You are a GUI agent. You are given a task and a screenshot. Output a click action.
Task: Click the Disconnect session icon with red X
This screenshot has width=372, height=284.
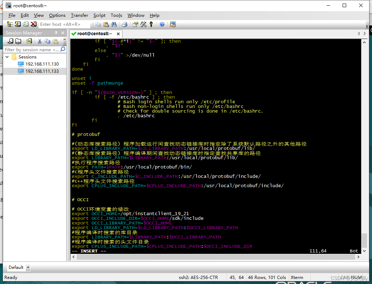coord(34,24)
